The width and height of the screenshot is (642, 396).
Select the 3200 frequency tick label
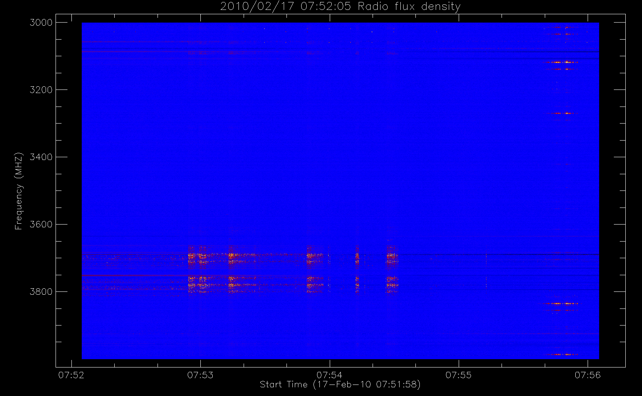point(41,90)
